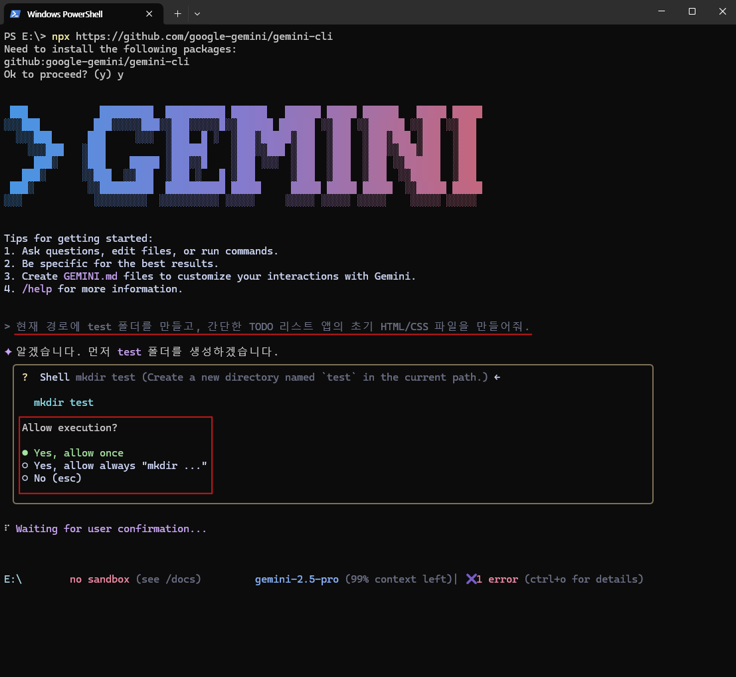This screenshot has width=736, height=677.
Task: Select the Windows PowerShell tab
Action: coord(84,13)
